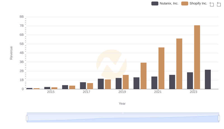
Task: Select Shopify's 2018 revenue bar
Action: (x=108, y=84)
